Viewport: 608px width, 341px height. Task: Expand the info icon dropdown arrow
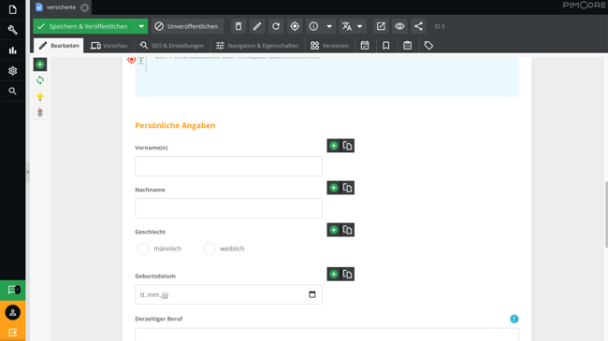(x=329, y=26)
